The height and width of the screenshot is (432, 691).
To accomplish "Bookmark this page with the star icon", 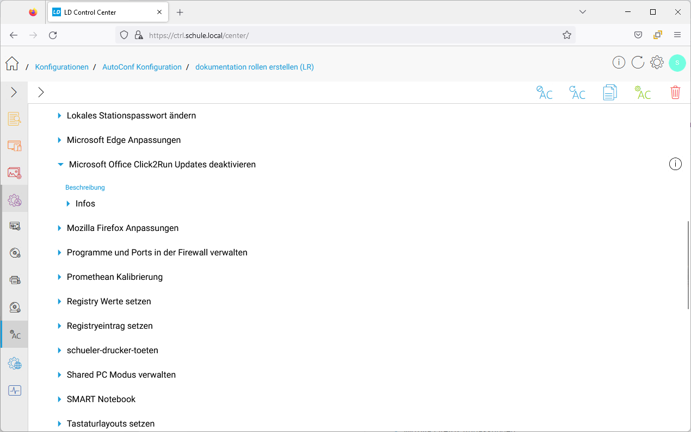I will (x=567, y=35).
